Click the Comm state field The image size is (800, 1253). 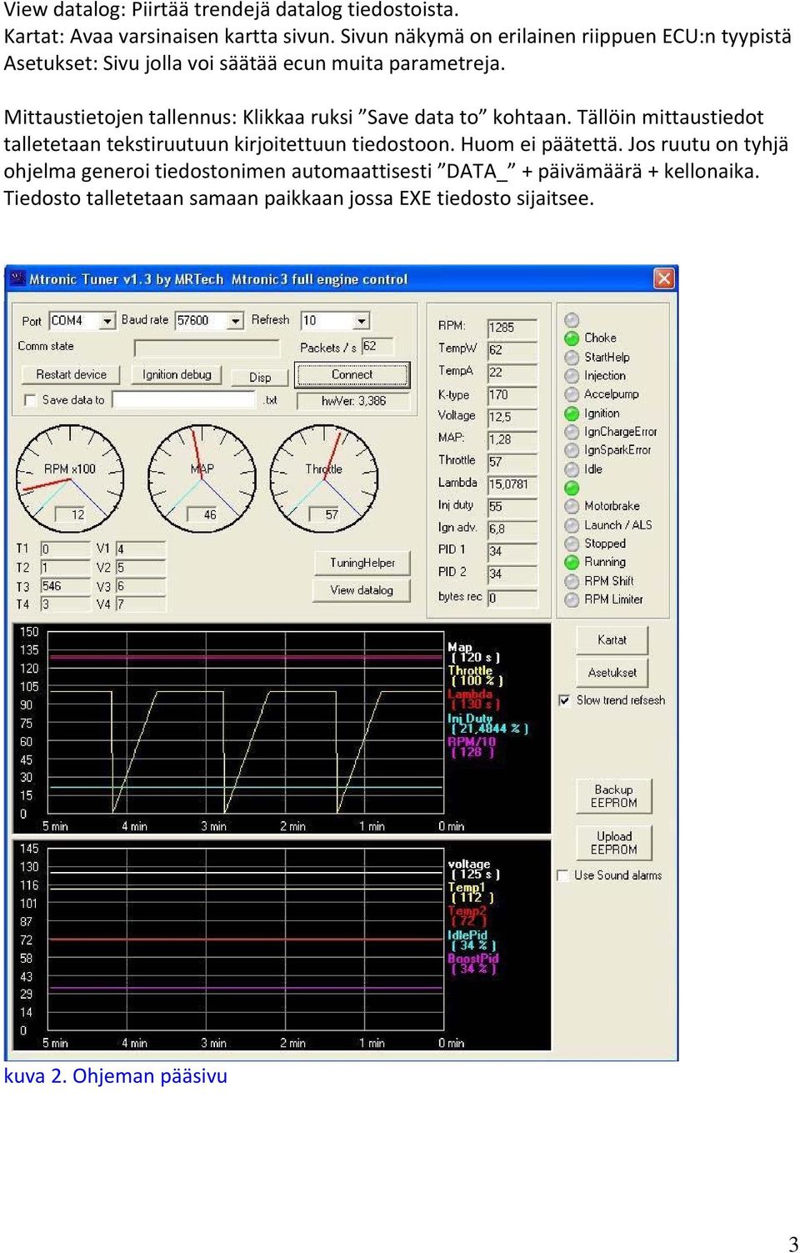[207, 348]
